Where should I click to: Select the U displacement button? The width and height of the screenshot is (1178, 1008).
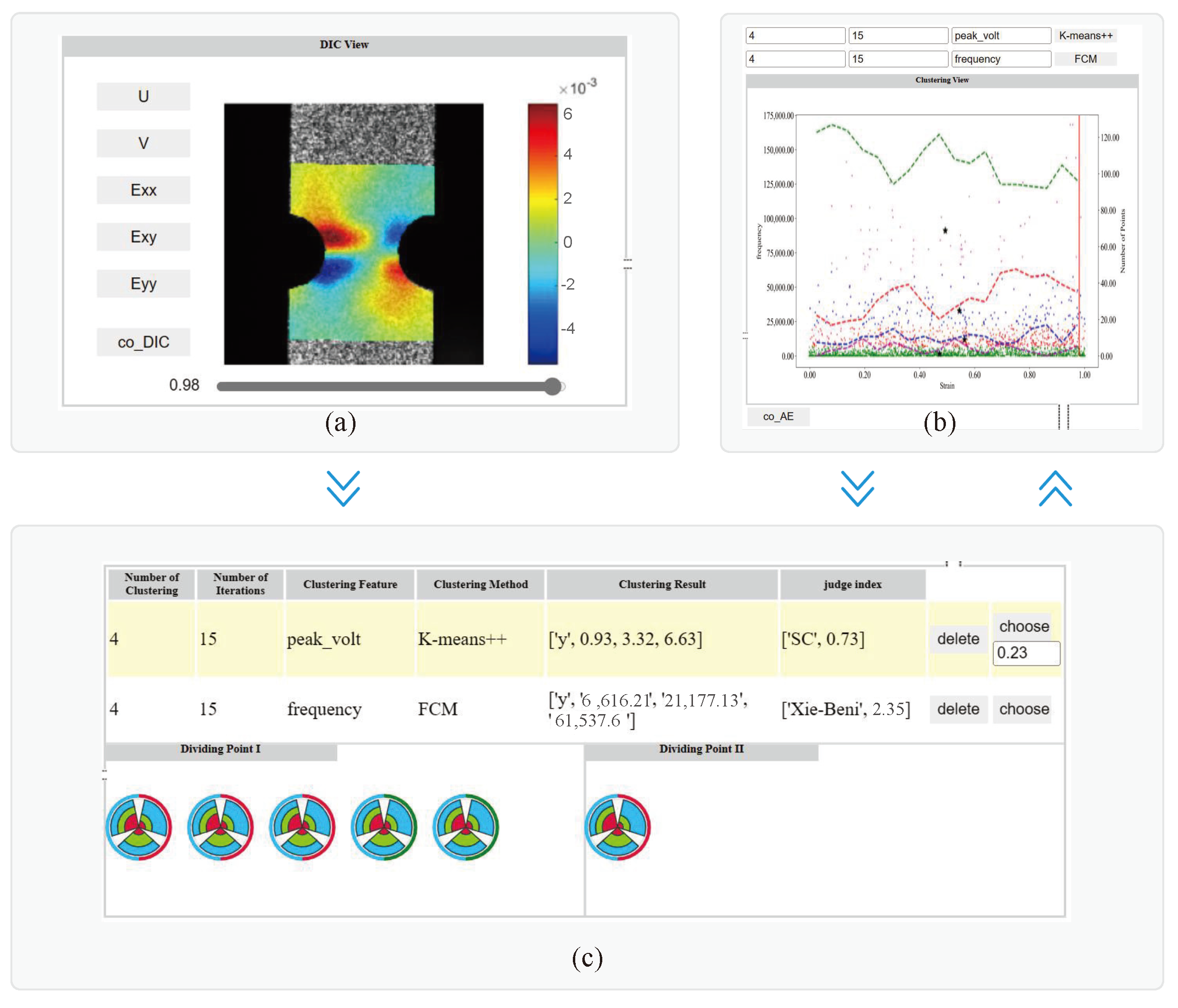tap(143, 96)
